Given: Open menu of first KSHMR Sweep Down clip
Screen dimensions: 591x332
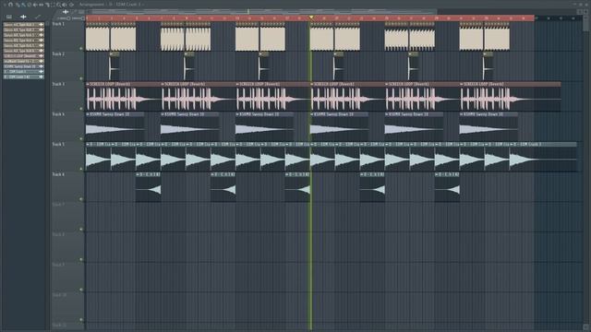Looking at the screenshot, I should click(x=88, y=114).
